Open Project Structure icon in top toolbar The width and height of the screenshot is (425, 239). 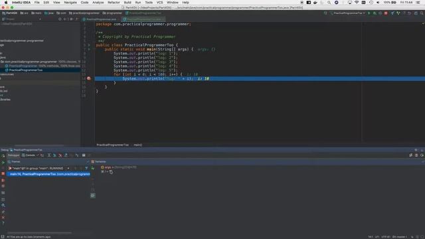(x=416, y=13)
